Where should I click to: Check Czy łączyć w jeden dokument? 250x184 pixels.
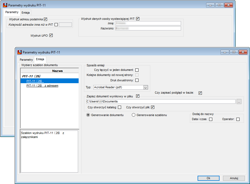[137, 70]
